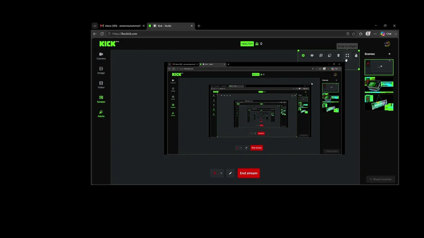Click the live.kick.com address bar

coord(227,34)
